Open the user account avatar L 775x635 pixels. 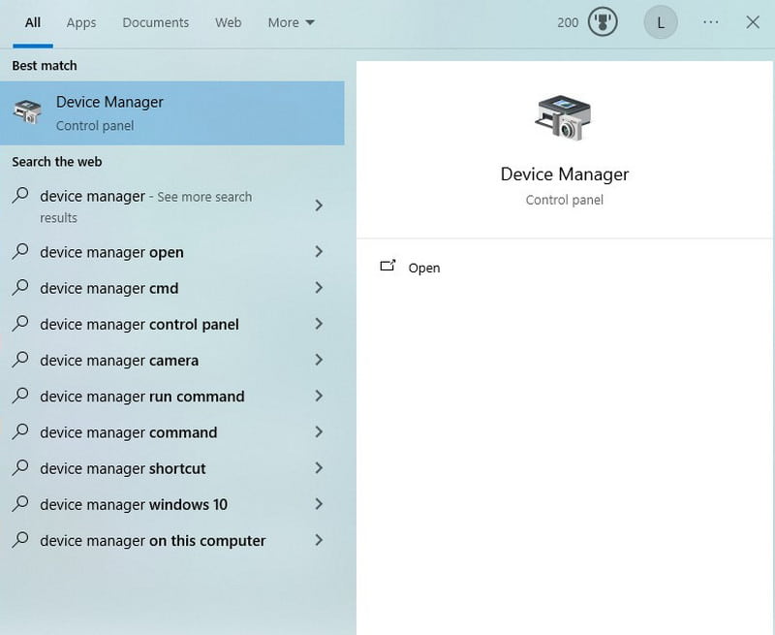(x=661, y=22)
